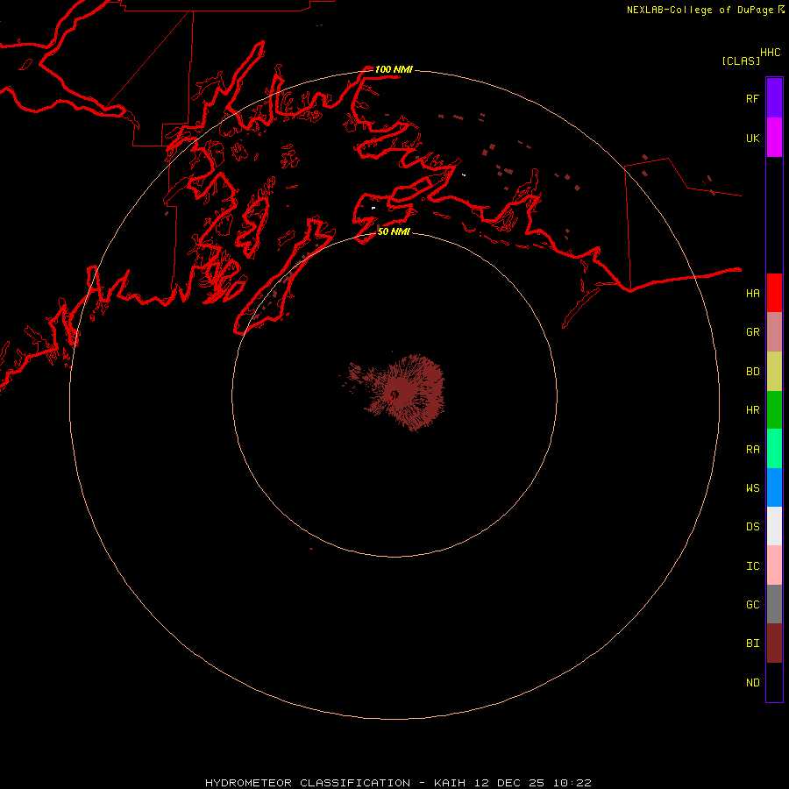Image resolution: width=789 pixels, height=789 pixels.
Task: Click the radar site center echo
Action: coord(395,394)
